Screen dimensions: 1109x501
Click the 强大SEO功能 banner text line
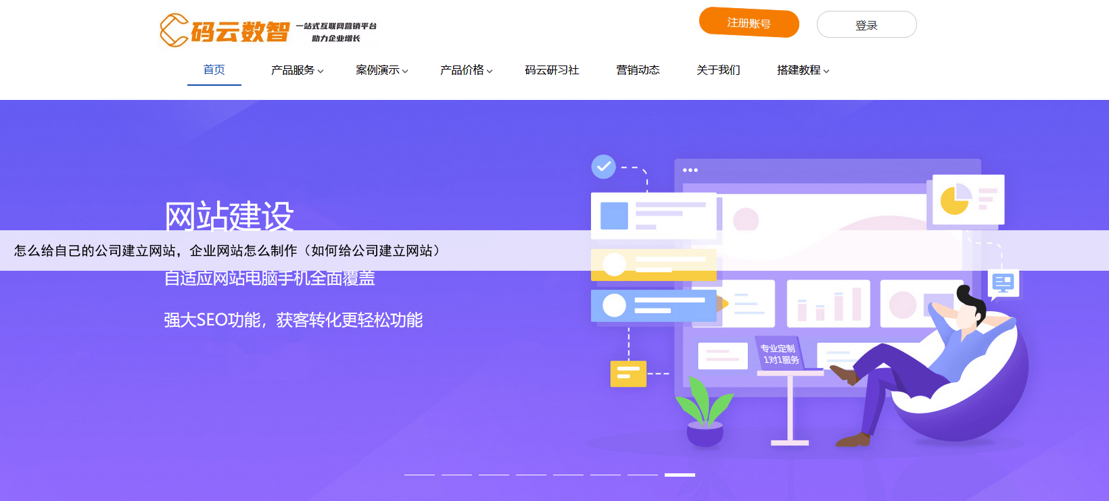293,320
